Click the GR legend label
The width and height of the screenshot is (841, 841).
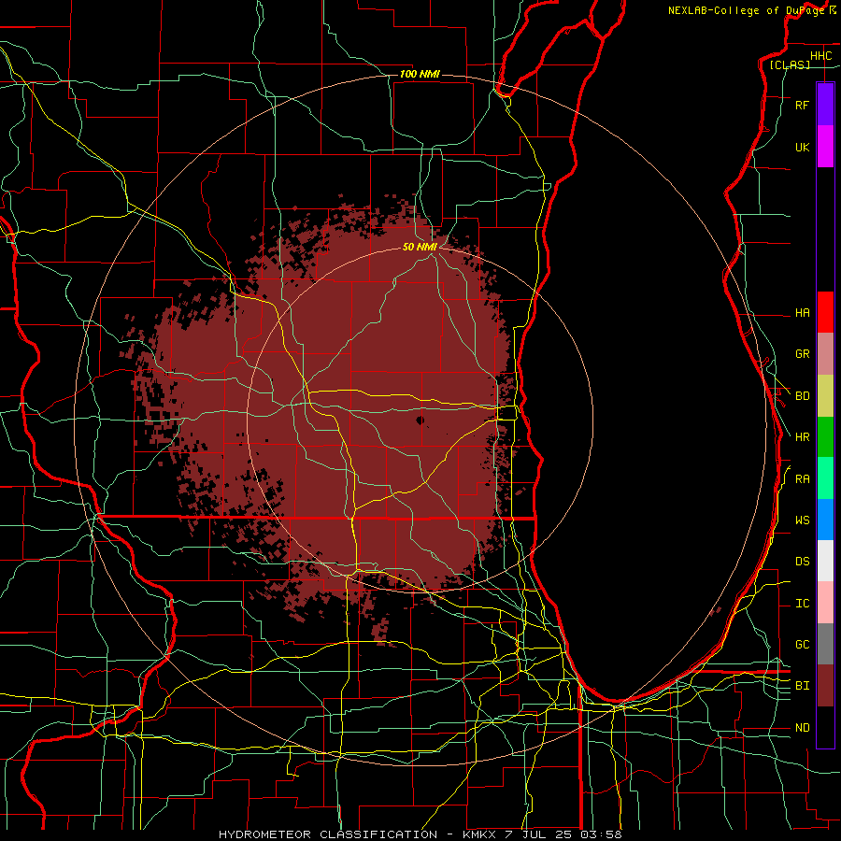click(x=802, y=354)
